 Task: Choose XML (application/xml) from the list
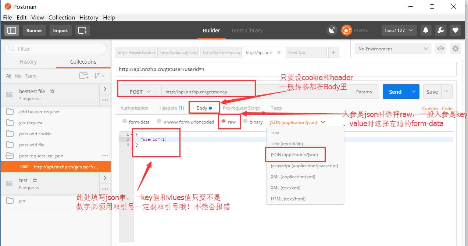tap(293, 177)
